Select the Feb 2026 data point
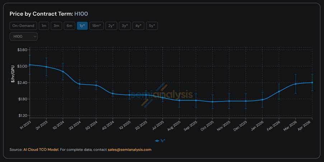 click(x=279, y=91)
